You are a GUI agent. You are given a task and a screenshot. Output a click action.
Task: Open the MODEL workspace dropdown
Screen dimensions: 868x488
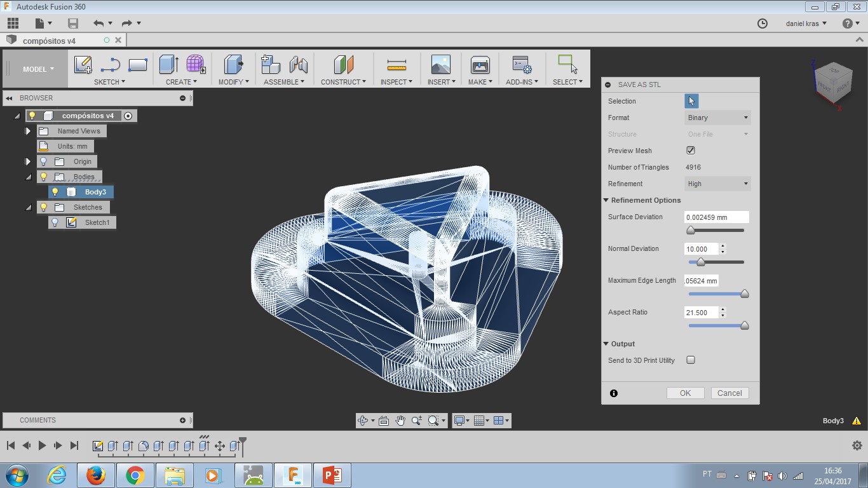[x=38, y=69]
